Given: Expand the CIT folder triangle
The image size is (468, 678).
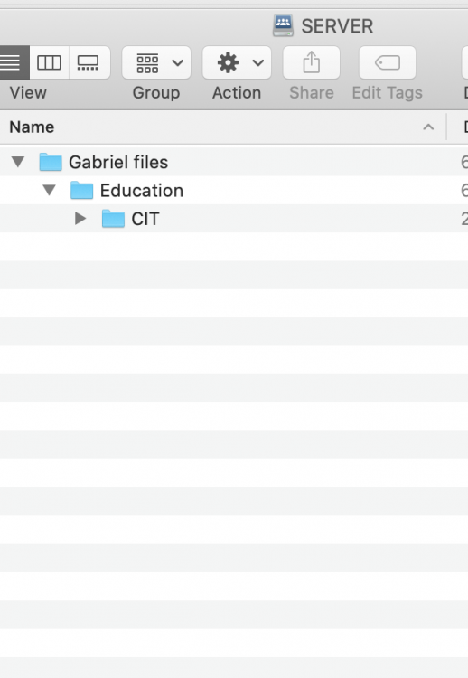Looking at the screenshot, I should 80,219.
